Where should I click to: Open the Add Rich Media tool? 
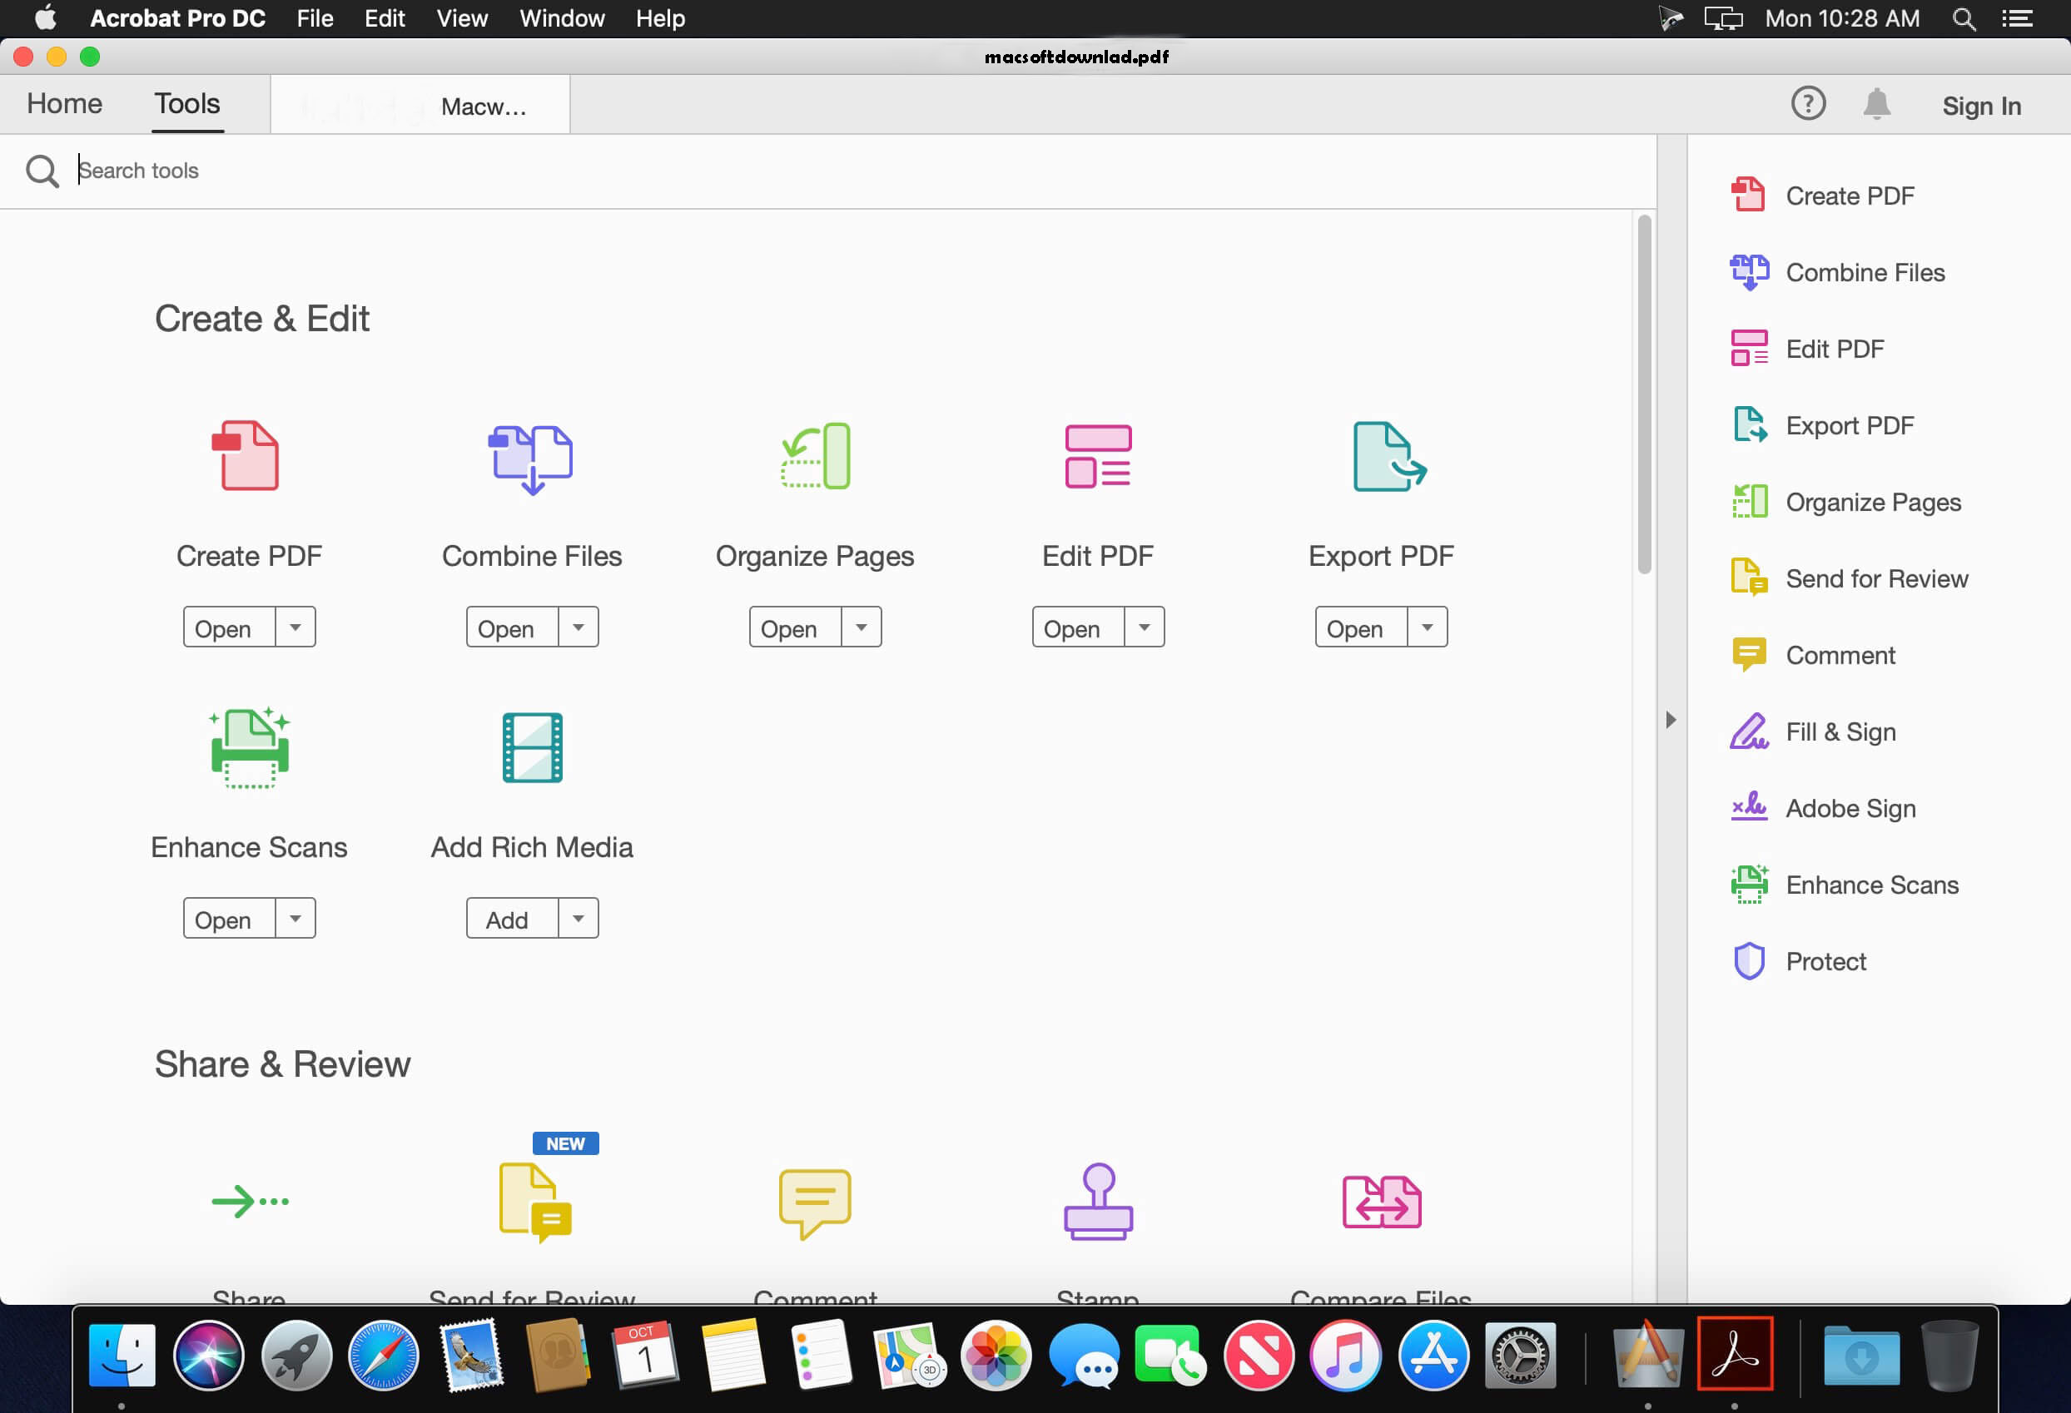click(507, 920)
